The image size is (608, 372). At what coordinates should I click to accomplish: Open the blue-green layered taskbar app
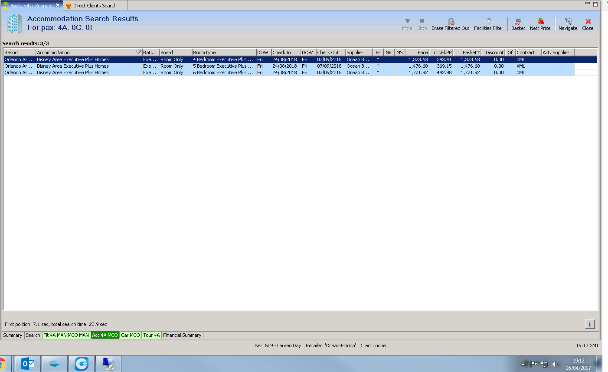[x=55, y=364]
